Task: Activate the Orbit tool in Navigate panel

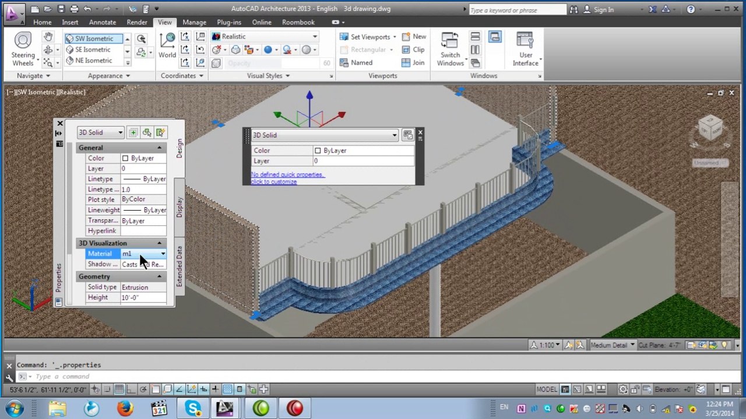Action: [x=48, y=50]
